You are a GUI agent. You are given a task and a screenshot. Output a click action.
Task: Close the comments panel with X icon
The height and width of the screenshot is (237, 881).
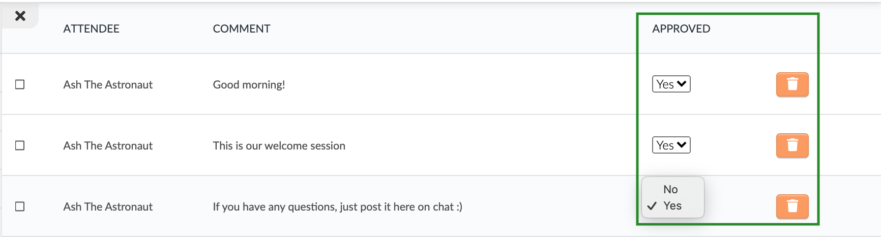point(20,16)
